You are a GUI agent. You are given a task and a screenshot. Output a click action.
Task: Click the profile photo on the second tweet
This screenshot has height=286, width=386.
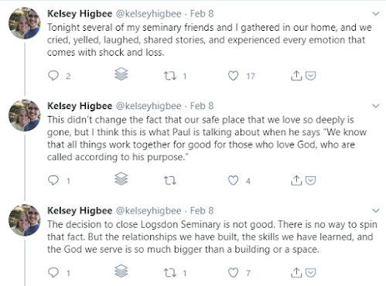(x=25, y=115)
